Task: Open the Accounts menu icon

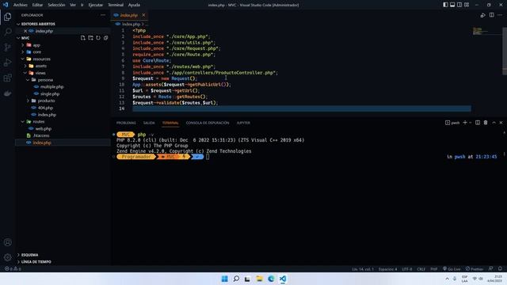Action: click(7, 242)
